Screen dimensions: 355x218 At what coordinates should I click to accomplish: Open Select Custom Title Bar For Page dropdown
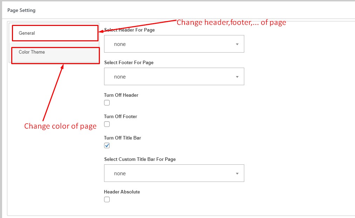(173, 173)
